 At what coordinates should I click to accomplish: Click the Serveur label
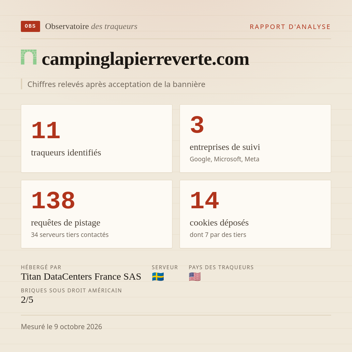pyautogui.click(x=165, y=267)
